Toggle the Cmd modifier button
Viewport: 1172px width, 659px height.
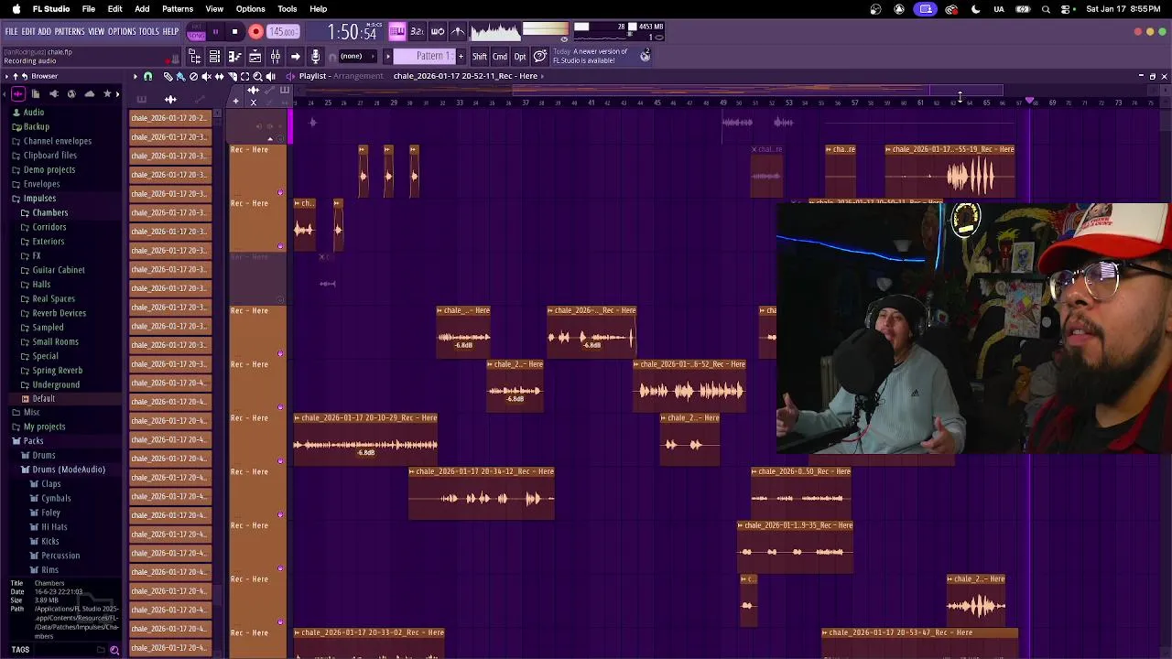[x=500, y=57]
